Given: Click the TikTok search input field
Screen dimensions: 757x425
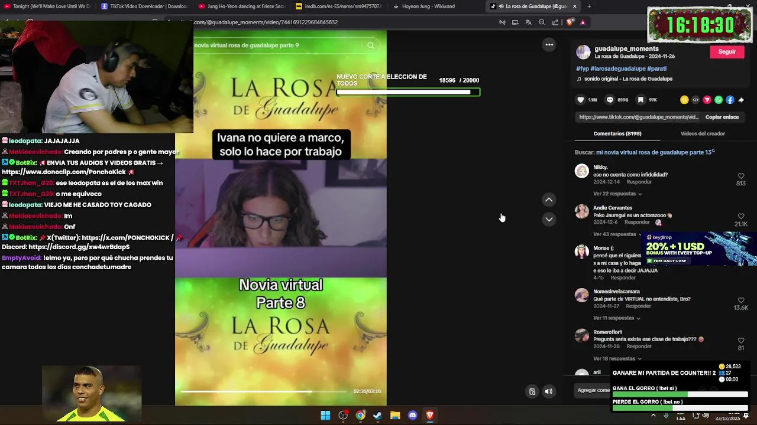Looking at the screenshot, I should [x=277, y=45].
